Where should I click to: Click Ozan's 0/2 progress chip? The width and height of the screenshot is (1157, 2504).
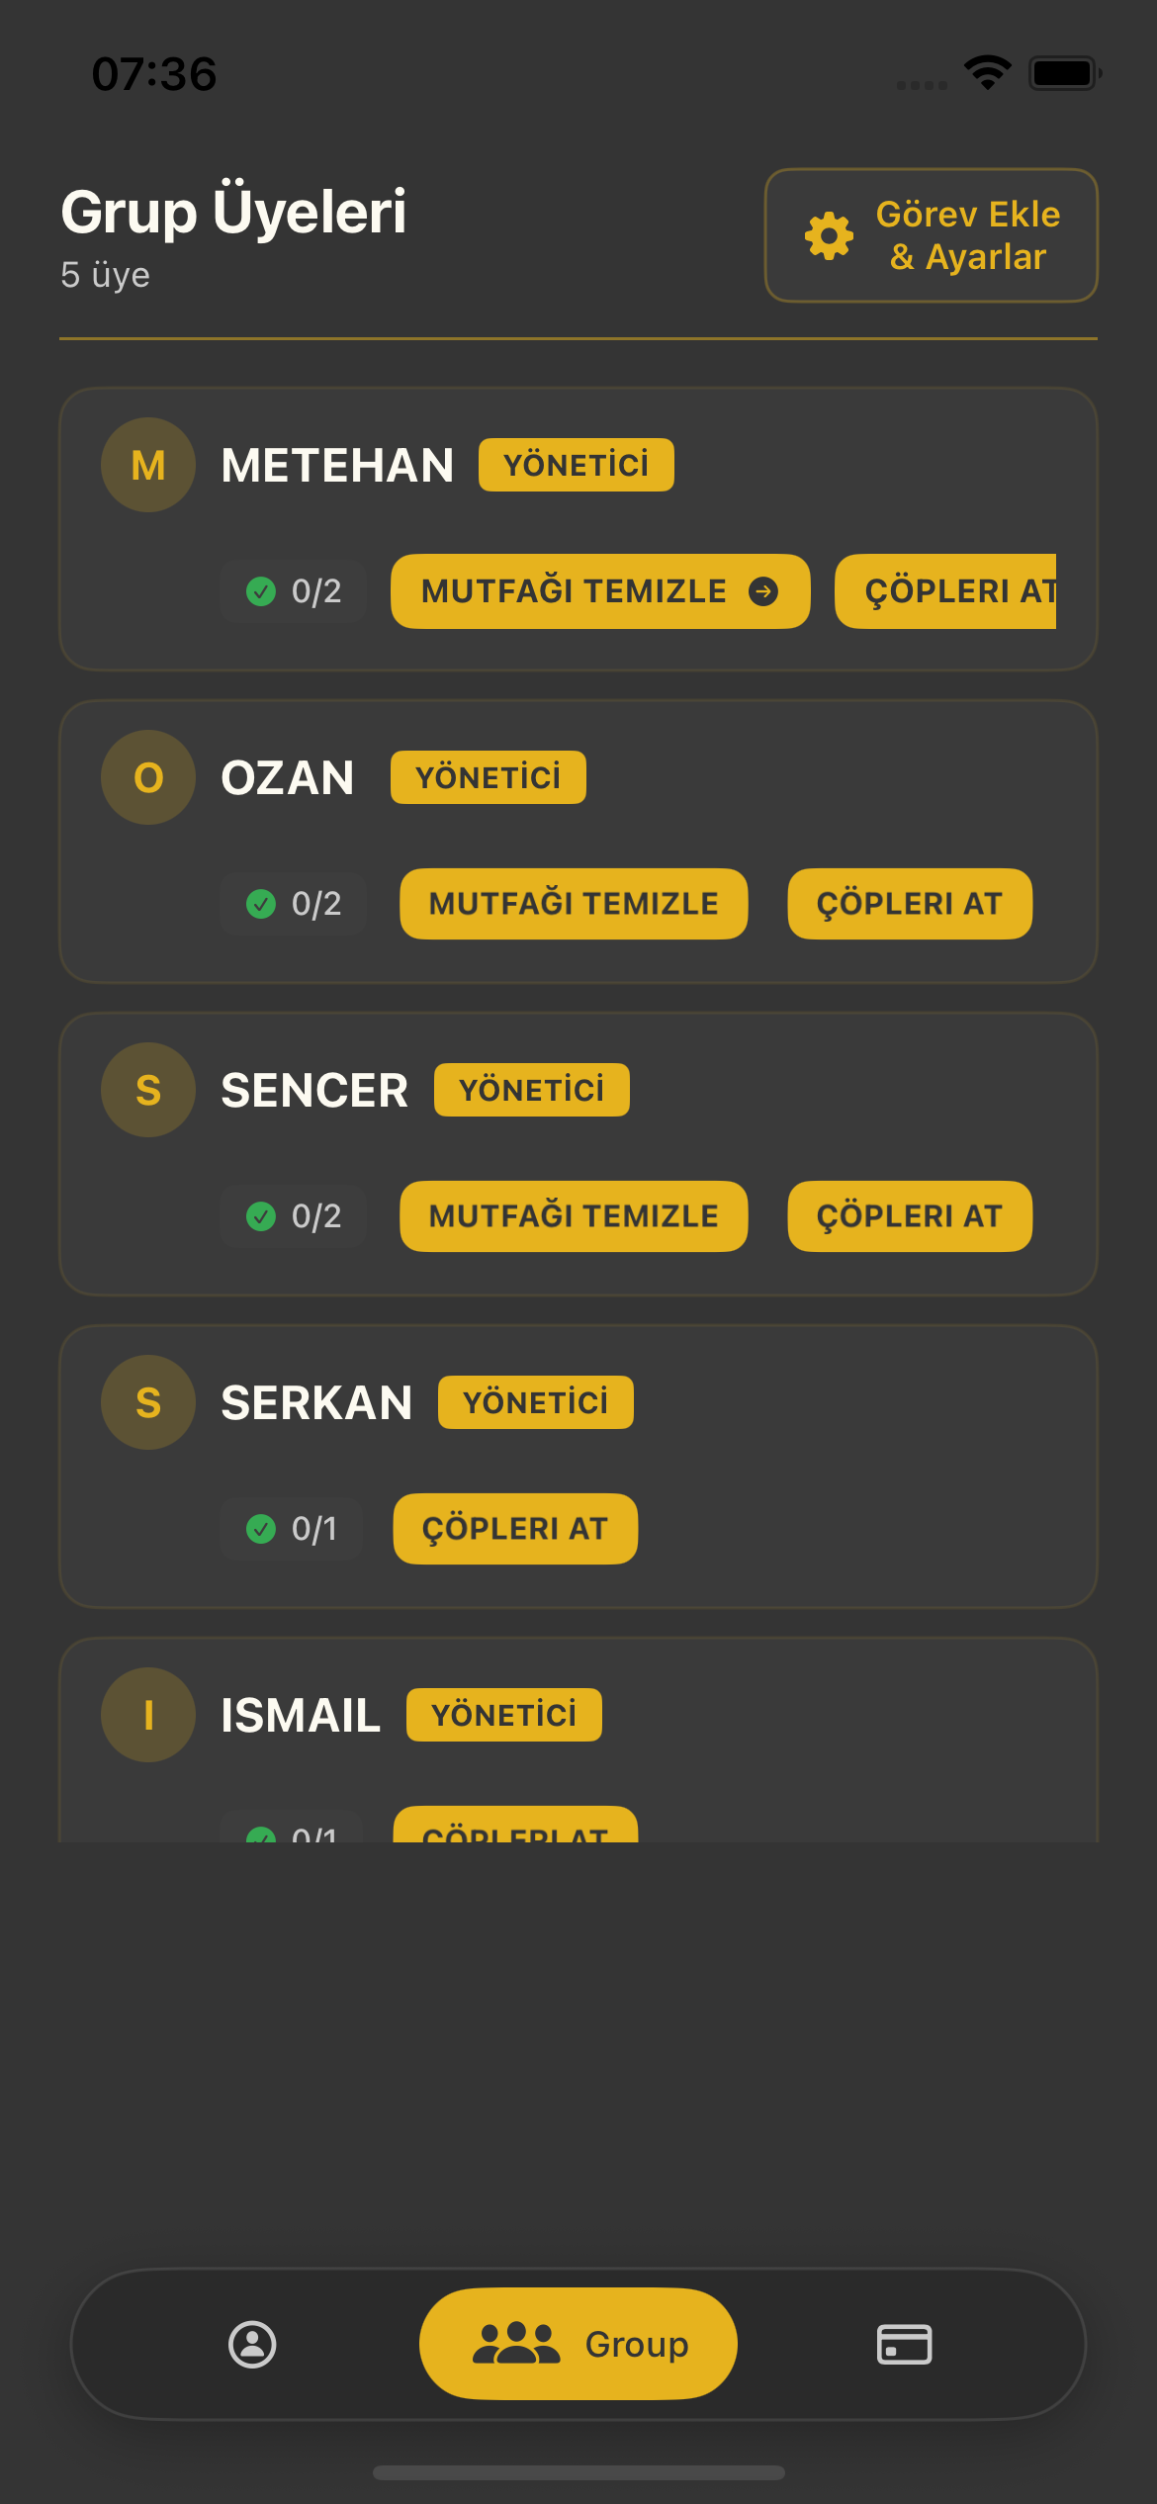tap(294, 903)
